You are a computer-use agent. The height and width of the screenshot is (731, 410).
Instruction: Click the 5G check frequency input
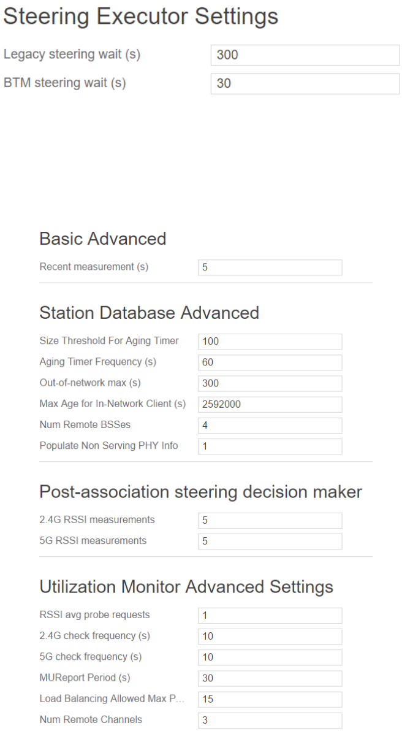pyautogui.click(x=270, y=657)
